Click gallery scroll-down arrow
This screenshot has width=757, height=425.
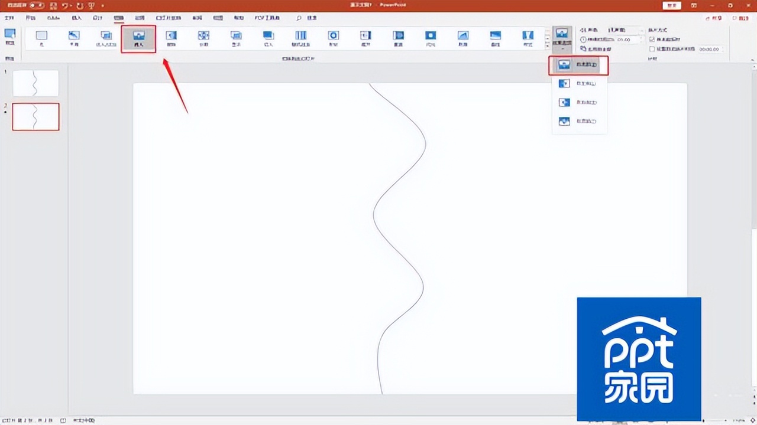click(x=547, y=39)
